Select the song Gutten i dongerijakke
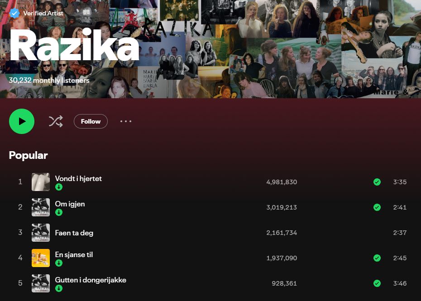Screen dimensions: 421x301 point(91,280)
